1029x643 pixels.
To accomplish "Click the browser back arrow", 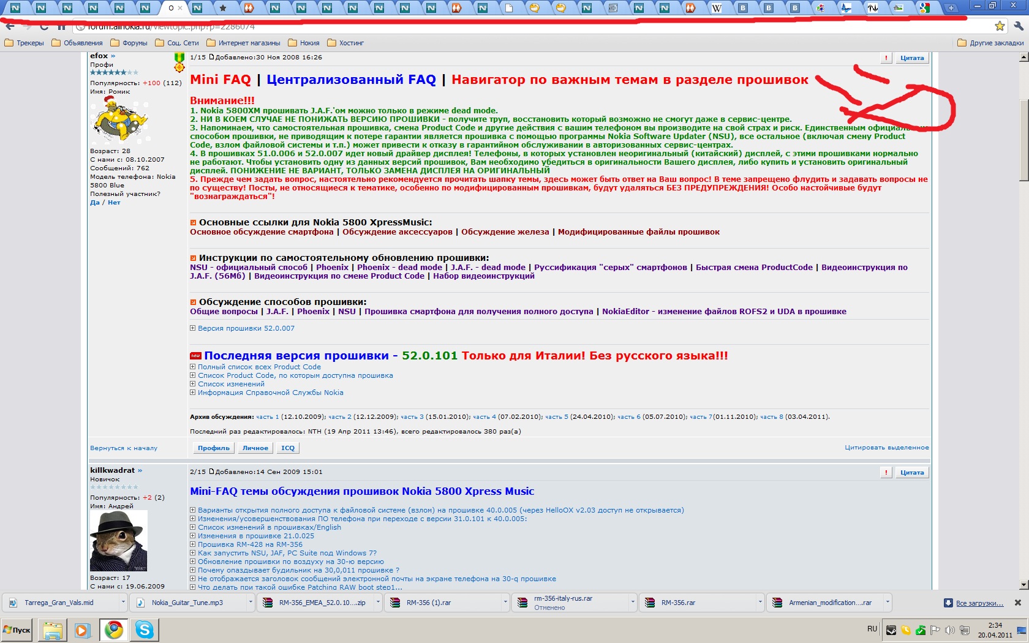I will [x=10, y=26].
